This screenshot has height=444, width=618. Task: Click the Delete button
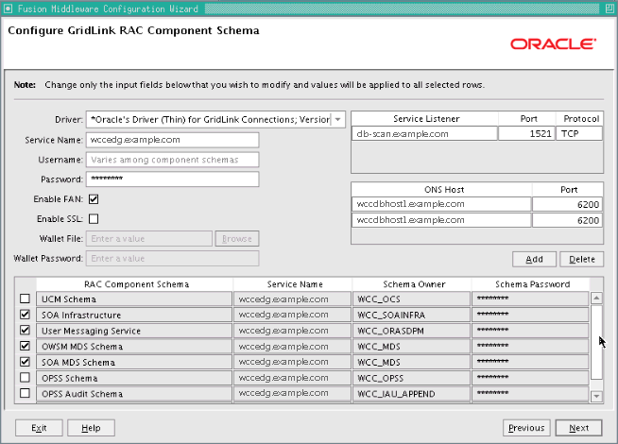point(582,259)
